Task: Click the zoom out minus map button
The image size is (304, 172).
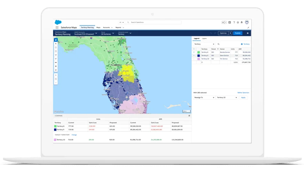Action: (56, 83)
